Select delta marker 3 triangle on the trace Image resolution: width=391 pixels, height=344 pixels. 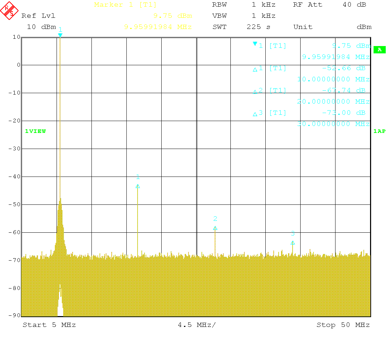pyautogui.click(x=293, y=243)
